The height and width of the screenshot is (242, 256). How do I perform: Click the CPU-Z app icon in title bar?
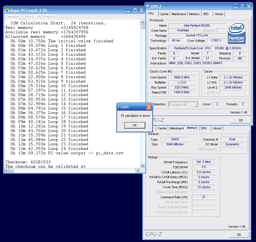point(148,6)
